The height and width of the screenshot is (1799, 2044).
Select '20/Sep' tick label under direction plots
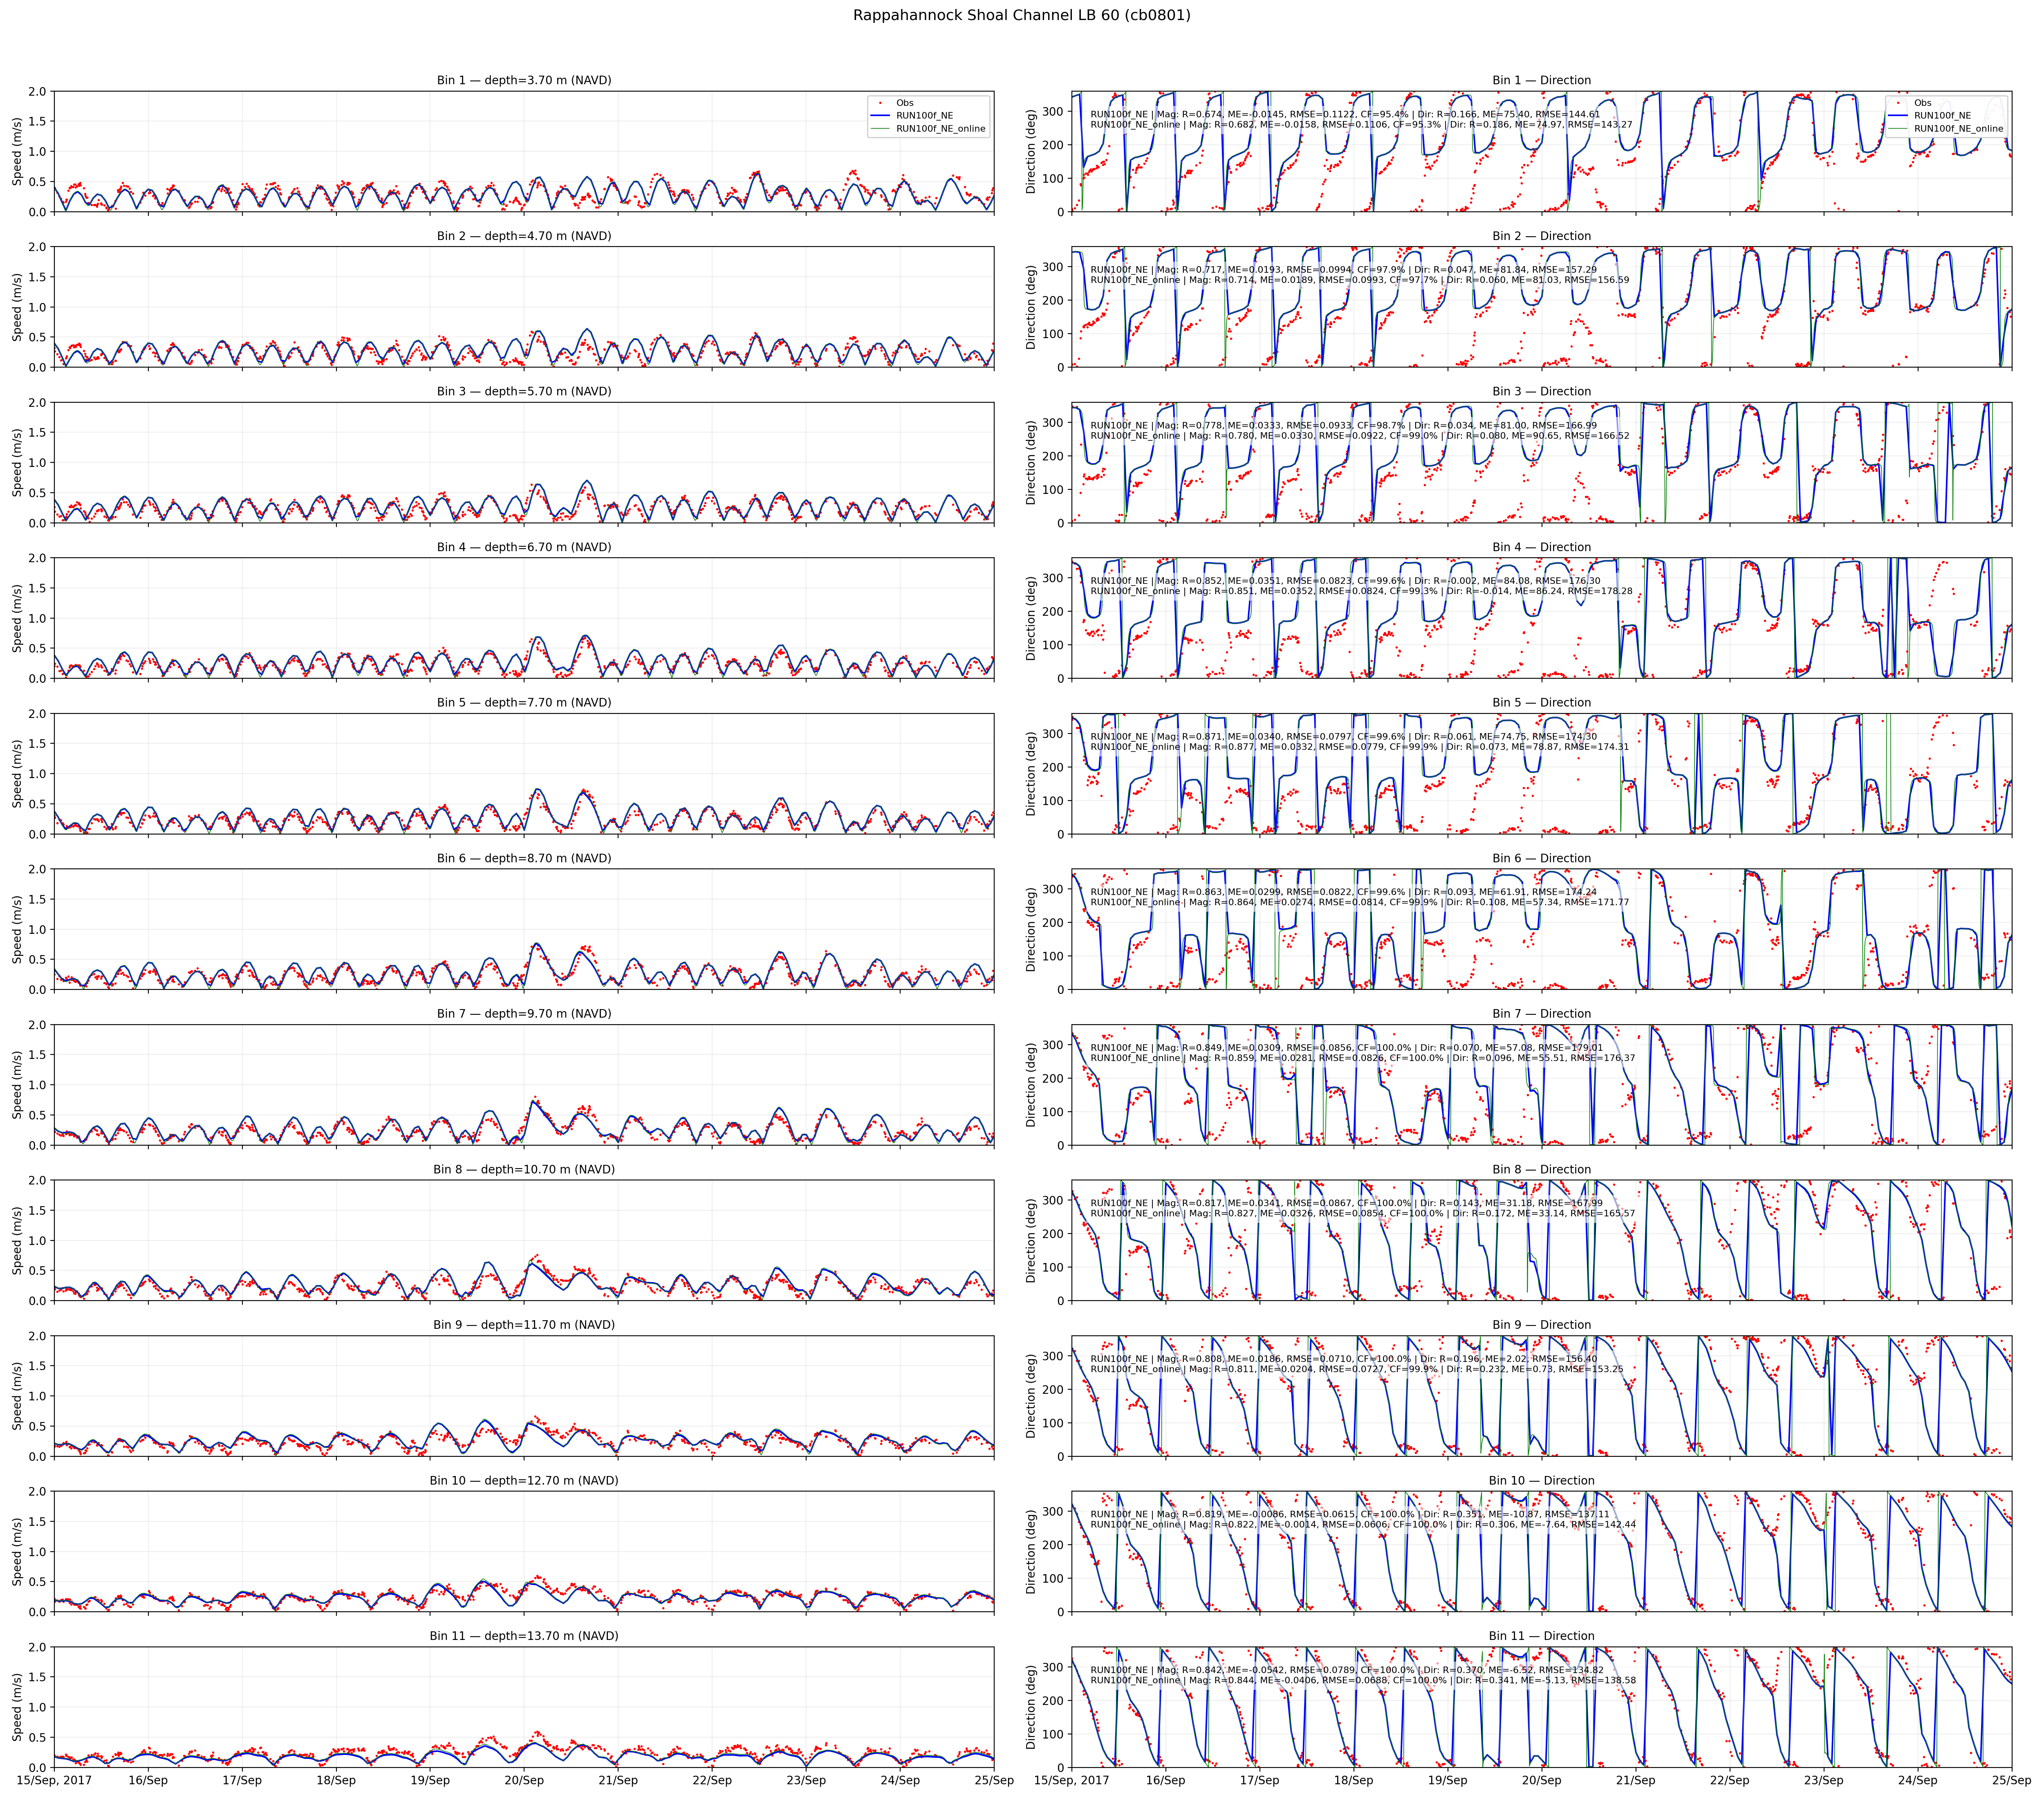tap(1542, 1780)
